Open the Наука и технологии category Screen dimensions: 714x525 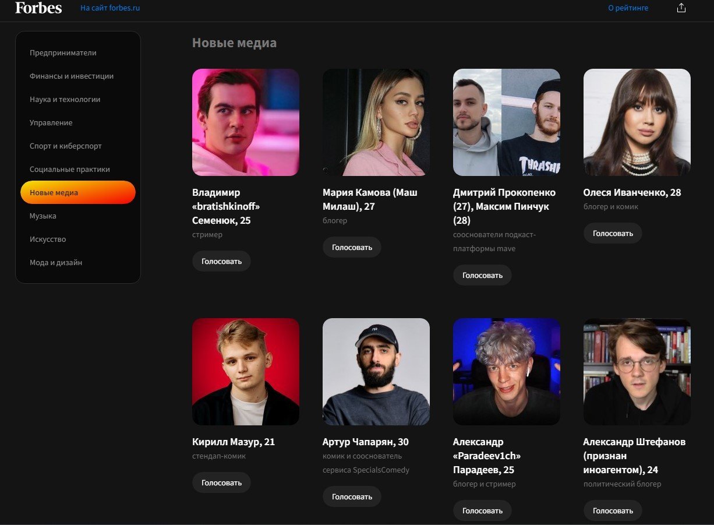(78, 100)
